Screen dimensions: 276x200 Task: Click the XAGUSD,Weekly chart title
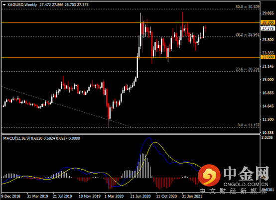pyautogui.click(x=22, y=5)
